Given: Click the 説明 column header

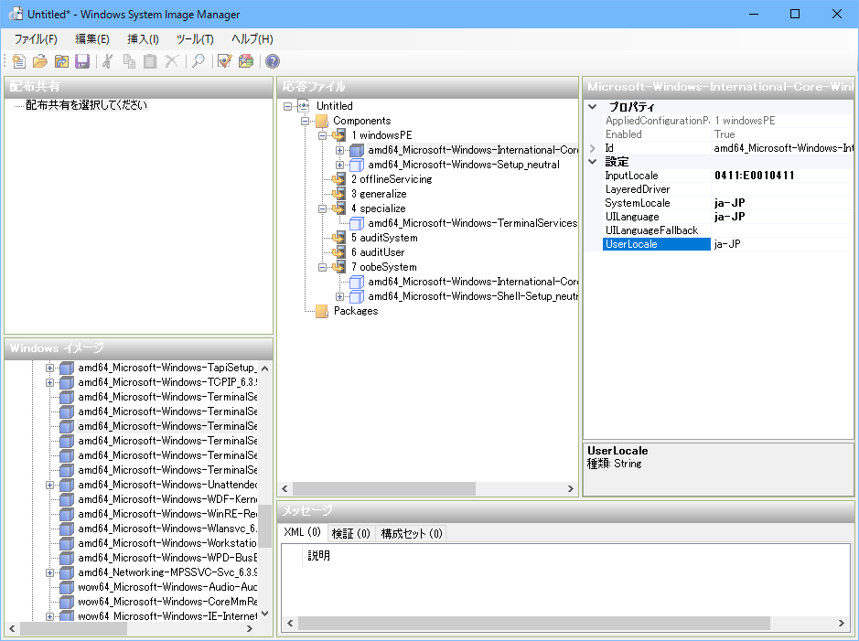Looking at the screenshot, I should (318, 556).
